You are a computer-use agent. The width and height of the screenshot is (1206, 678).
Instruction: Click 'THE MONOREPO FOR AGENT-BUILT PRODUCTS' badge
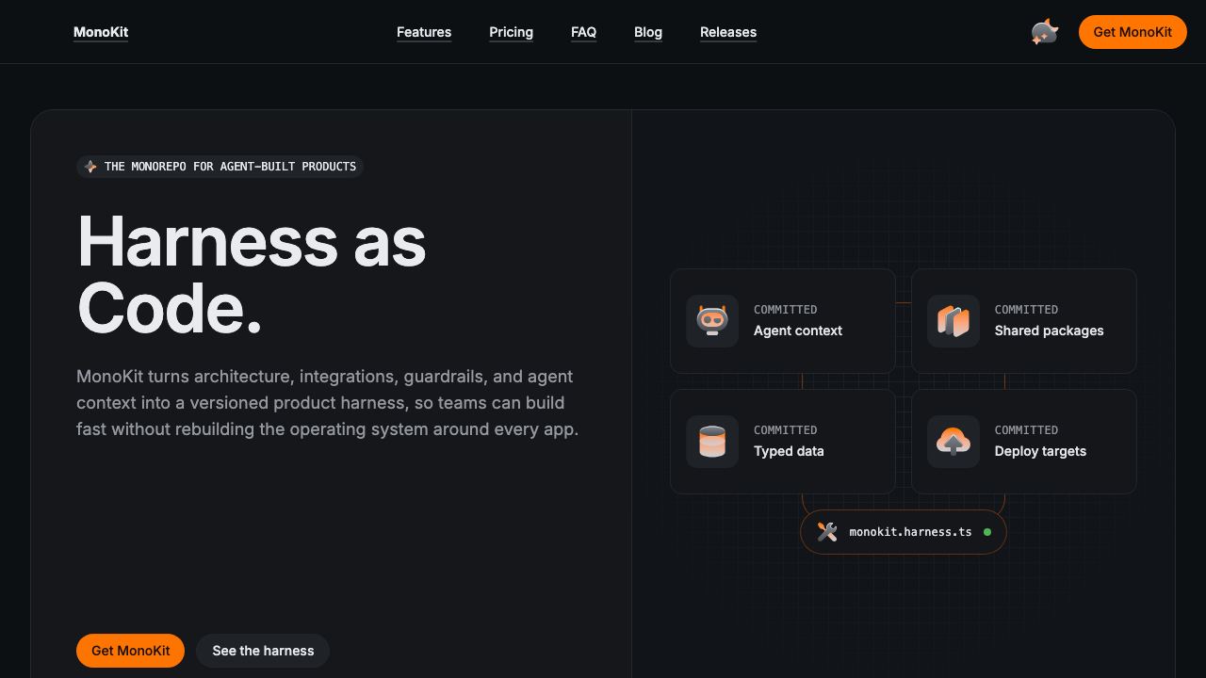tap(220, 167)
